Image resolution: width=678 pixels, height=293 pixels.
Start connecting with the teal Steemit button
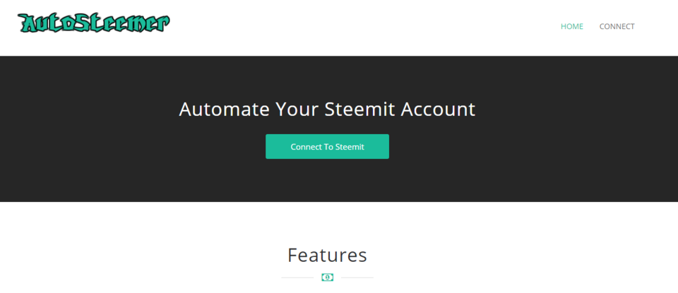(x=327, y=147)
